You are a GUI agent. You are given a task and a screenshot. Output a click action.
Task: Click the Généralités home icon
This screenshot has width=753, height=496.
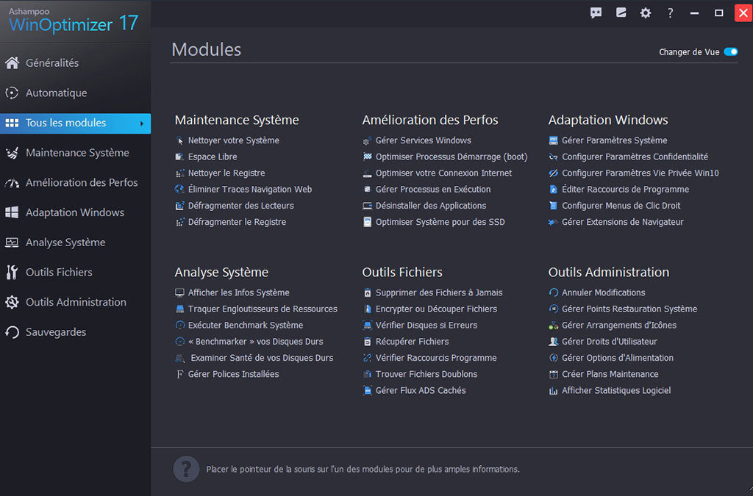point(12,63)
